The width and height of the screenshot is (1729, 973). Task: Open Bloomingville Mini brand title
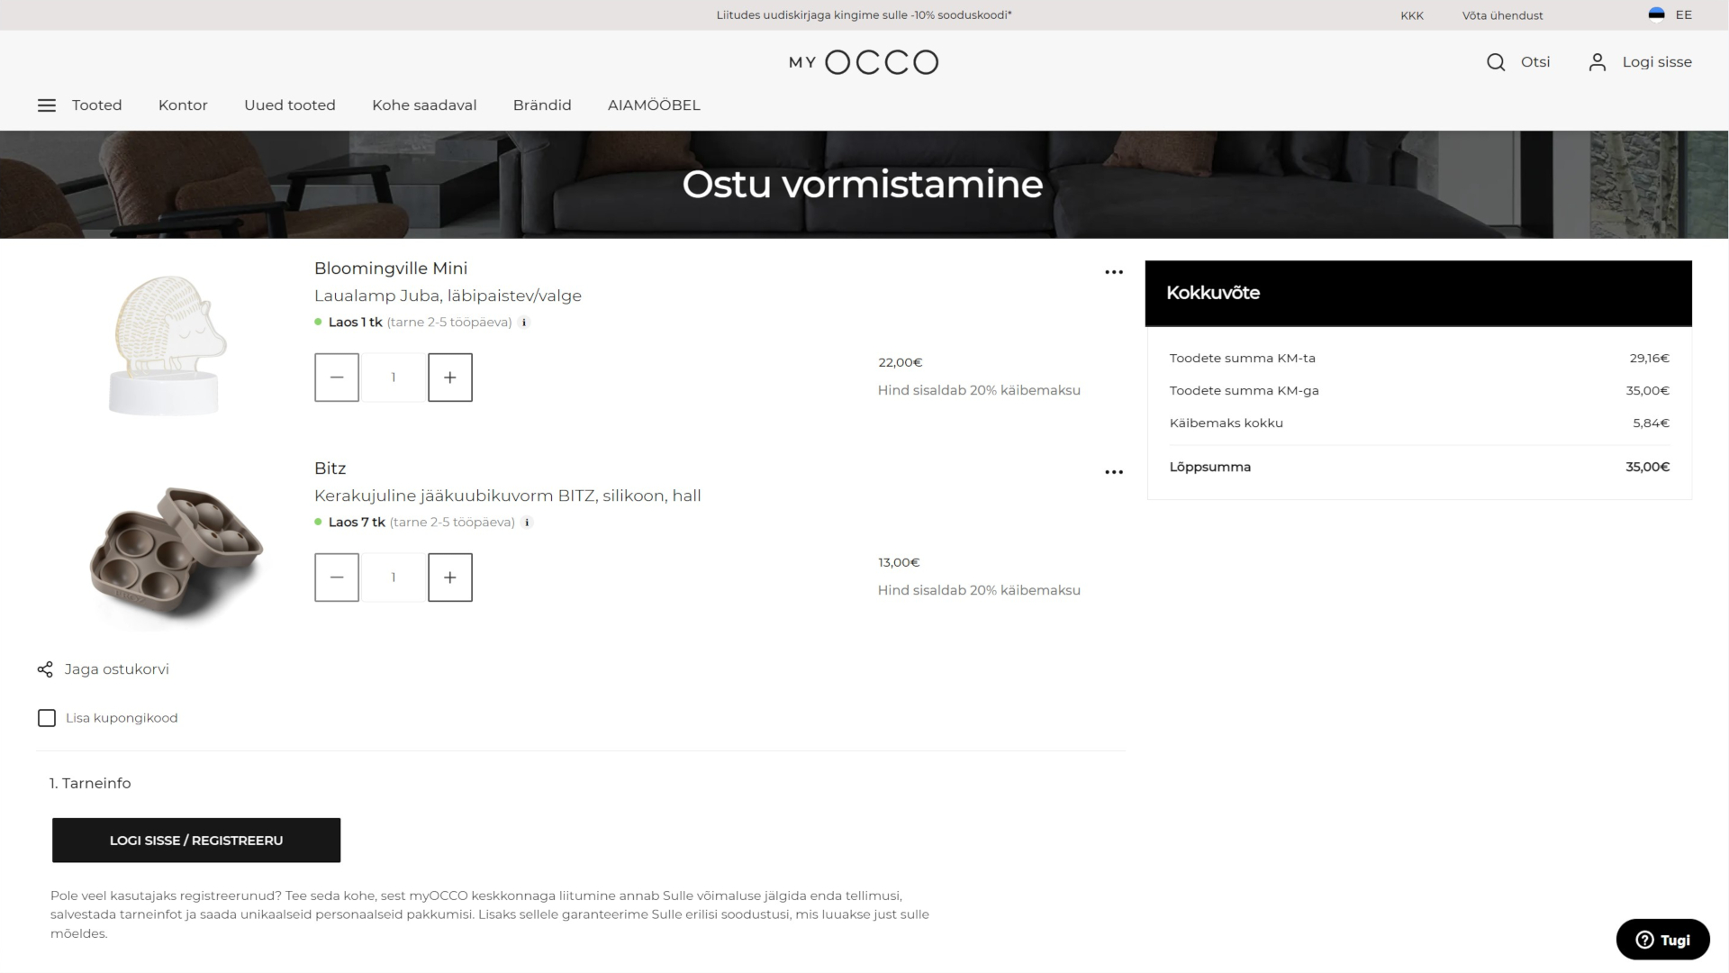coord(391,268)
